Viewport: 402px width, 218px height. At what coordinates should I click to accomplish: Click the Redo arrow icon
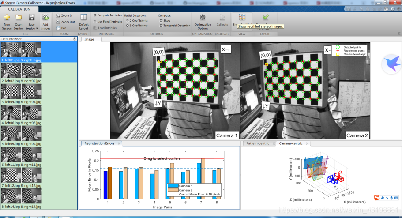(380, 9)
